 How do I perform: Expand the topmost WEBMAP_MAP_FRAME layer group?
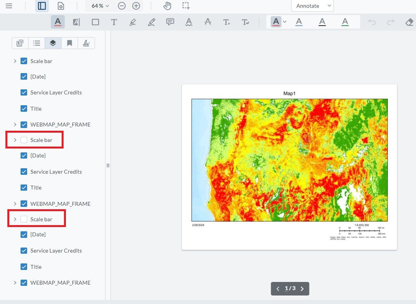15,125
